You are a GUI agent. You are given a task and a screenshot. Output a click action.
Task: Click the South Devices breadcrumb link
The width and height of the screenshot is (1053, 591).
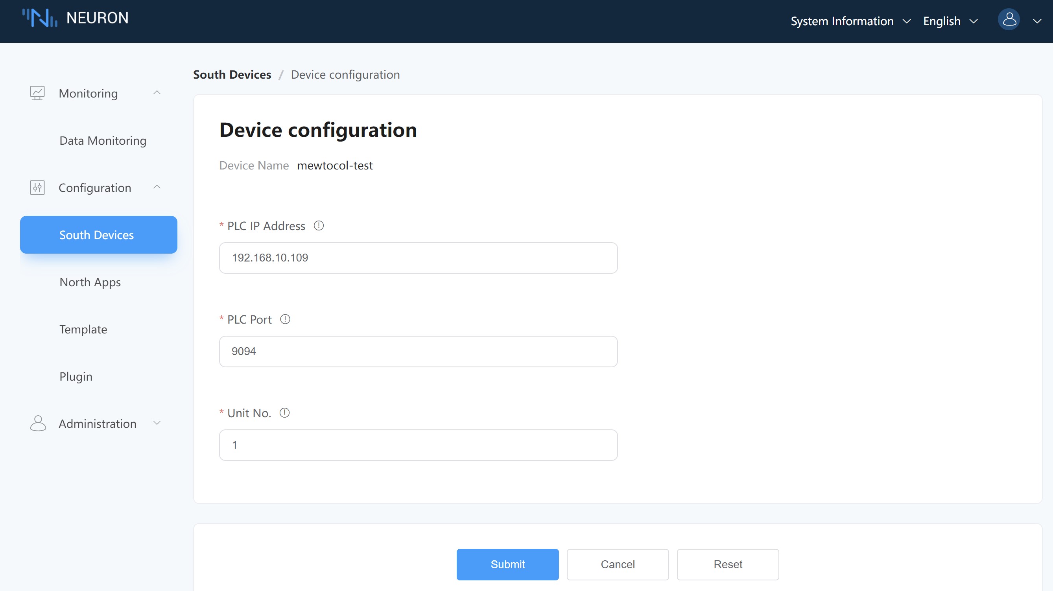point(232,75)
